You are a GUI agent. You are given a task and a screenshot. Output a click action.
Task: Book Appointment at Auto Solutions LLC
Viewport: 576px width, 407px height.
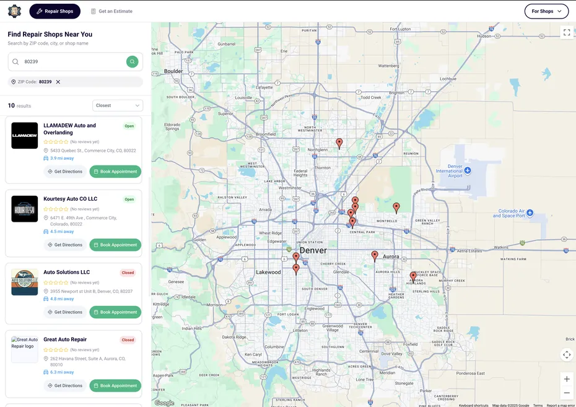click(115, 311)
